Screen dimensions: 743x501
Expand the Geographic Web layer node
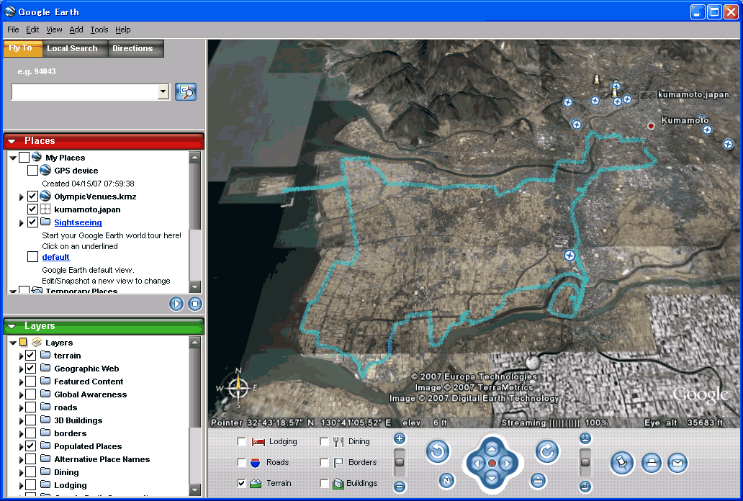[x=22, y=369]
